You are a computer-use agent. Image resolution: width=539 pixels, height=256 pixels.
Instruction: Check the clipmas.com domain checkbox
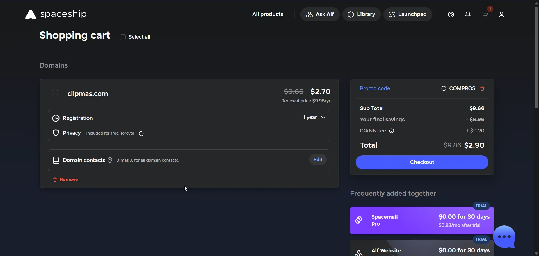(x=55, y=93)
